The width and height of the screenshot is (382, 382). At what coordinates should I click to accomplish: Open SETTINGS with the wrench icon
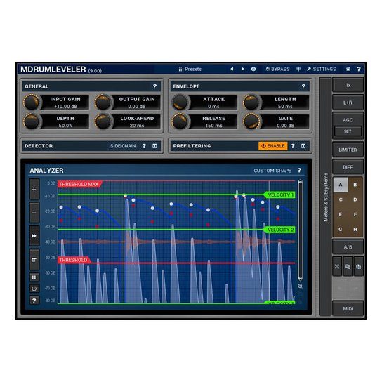click(322, 70)
